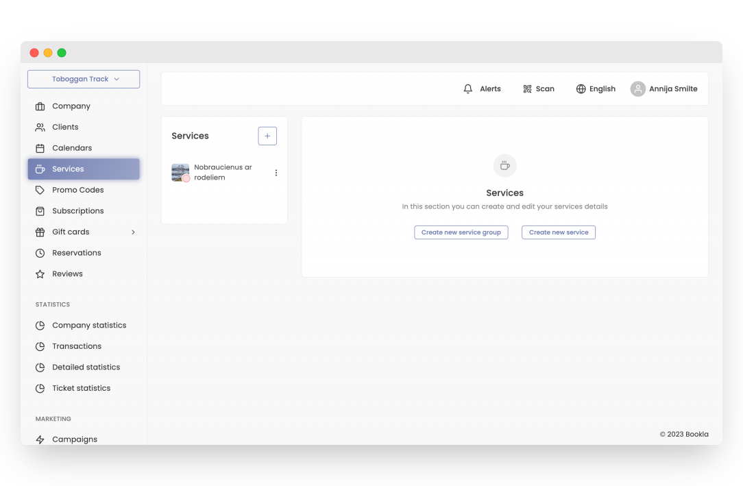743x486 pixels.
Task: Click the Create new service group button
Action: [x=461, y=232]
